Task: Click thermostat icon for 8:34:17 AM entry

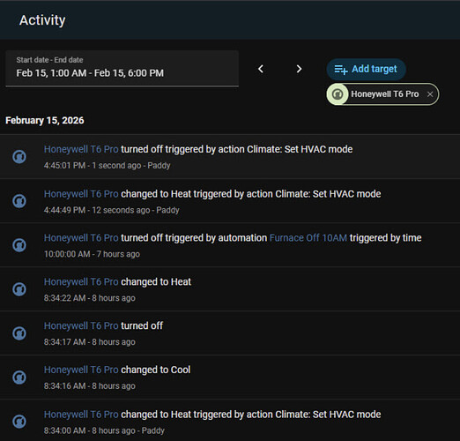Action: 19,333
